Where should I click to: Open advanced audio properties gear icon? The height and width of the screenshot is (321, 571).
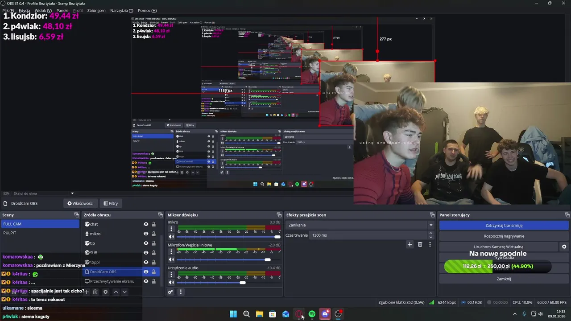(170, 292)
